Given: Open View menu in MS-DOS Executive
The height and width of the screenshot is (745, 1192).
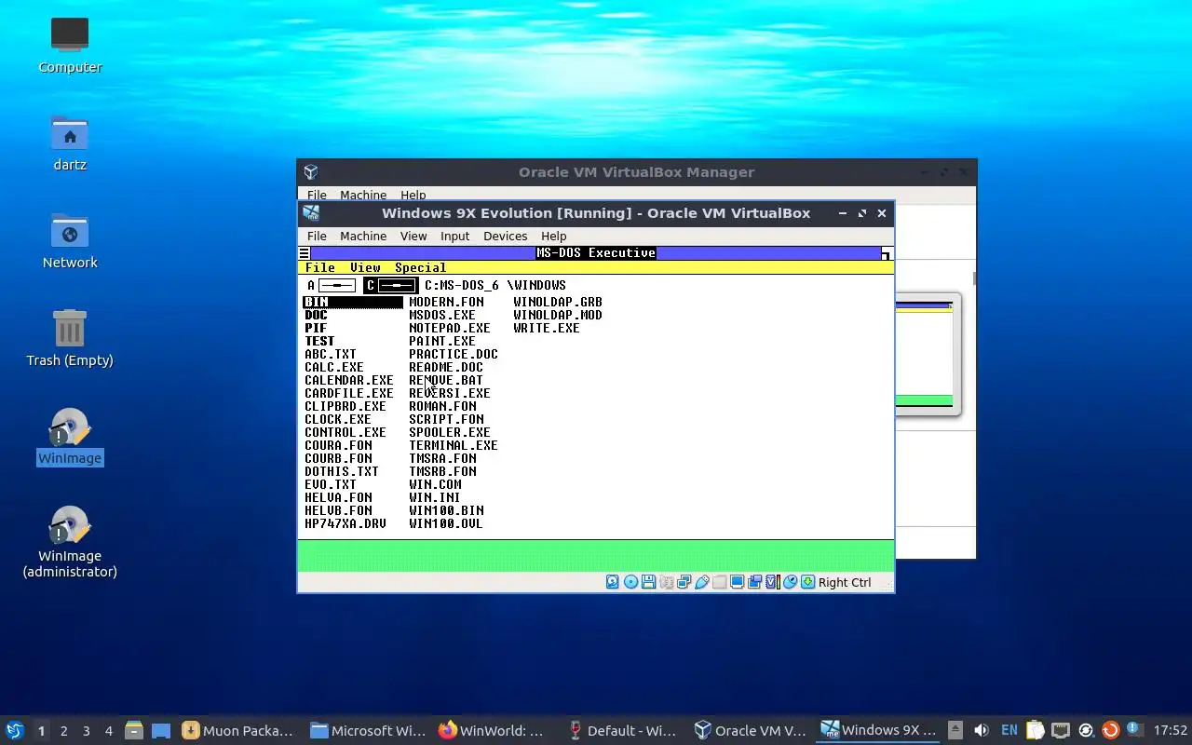Looking at the screenshot, I should point(365,267).
